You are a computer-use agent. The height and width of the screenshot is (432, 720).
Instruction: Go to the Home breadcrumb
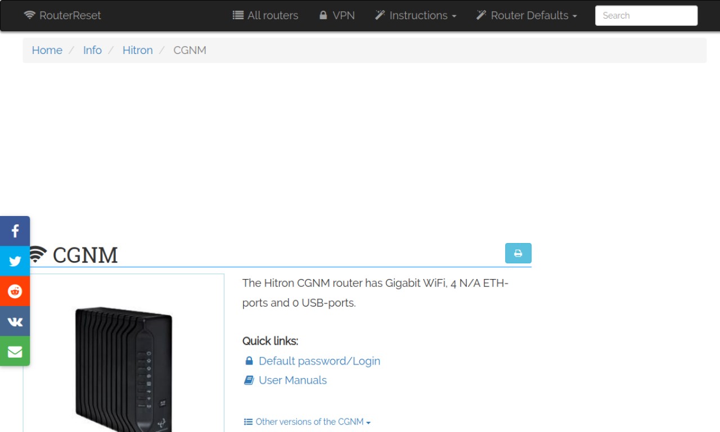(x=47, y=50)
